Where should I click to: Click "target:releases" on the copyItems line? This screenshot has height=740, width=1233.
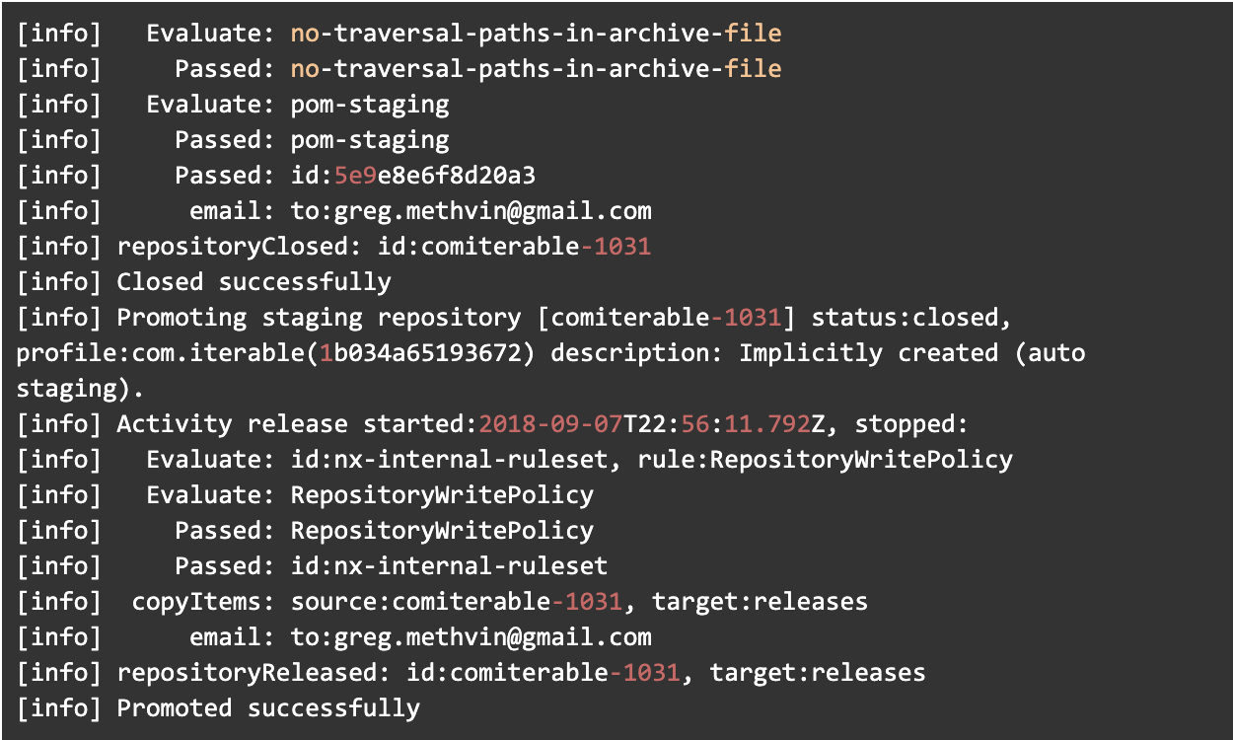point(761,602)
